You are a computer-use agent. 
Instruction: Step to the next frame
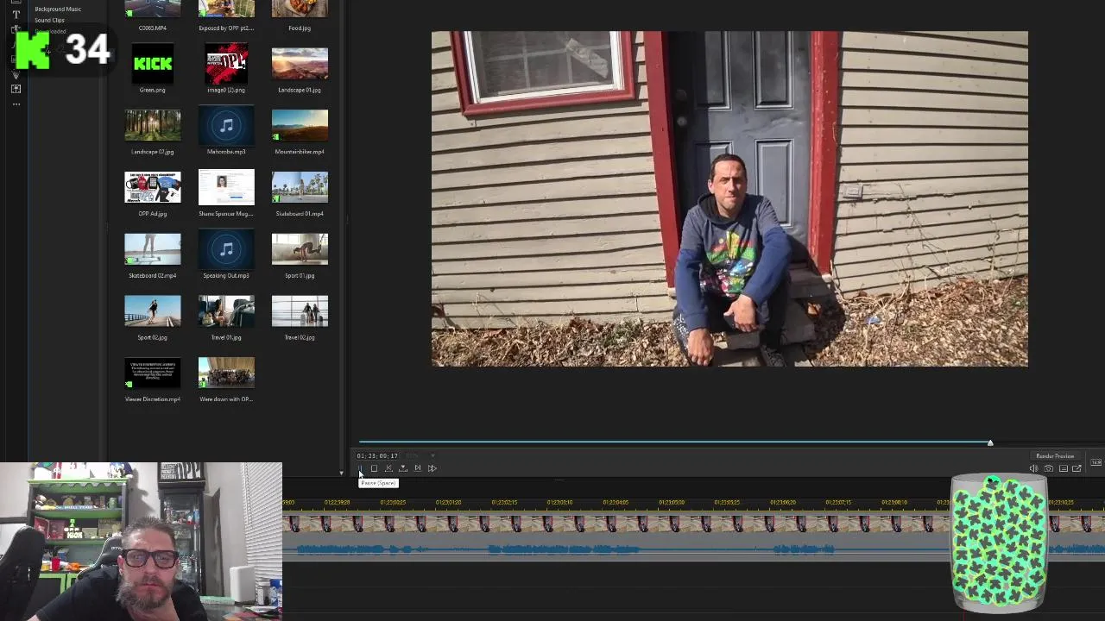click(418, 468)
